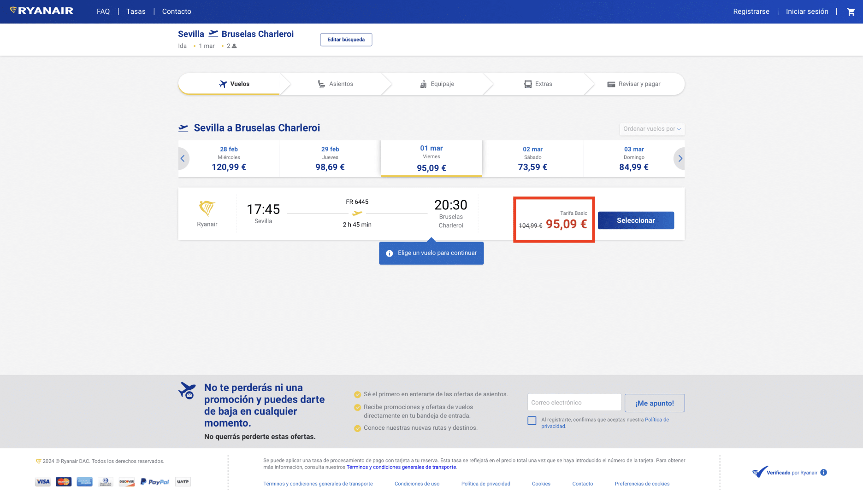The image size is (863, 497).
Task: Click the airplane icon in Vuelos step
Action: [223, 84]
